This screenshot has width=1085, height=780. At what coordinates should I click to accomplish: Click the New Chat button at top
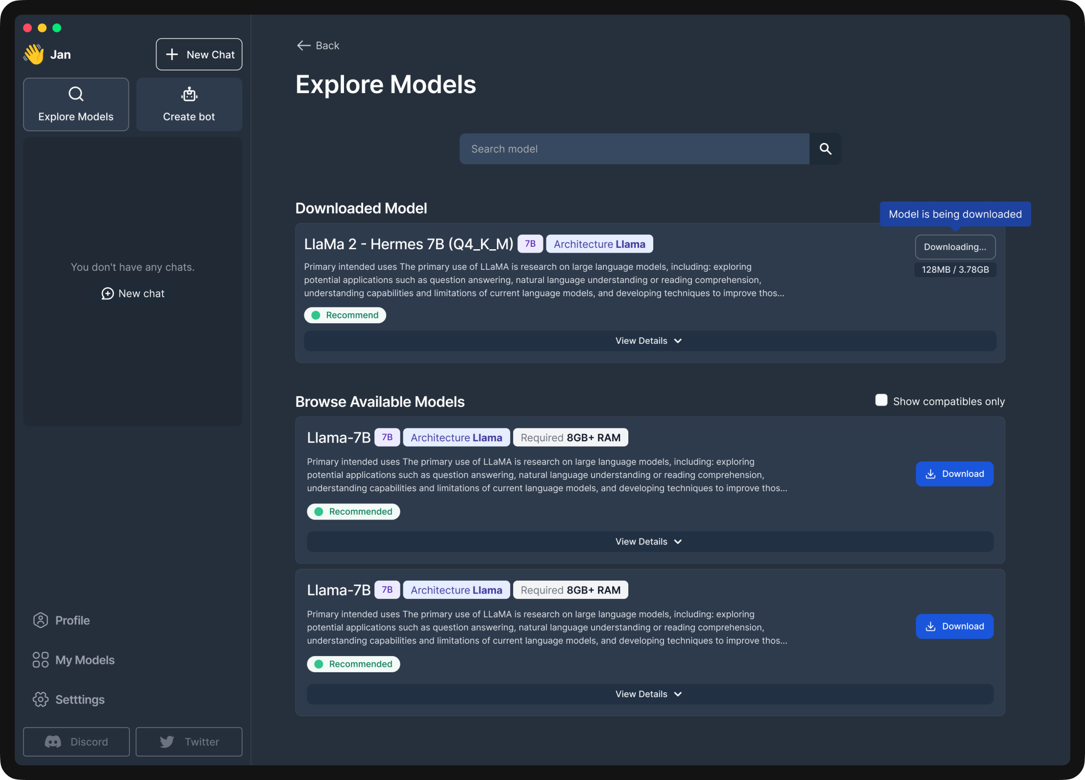(x=199, y=54)
